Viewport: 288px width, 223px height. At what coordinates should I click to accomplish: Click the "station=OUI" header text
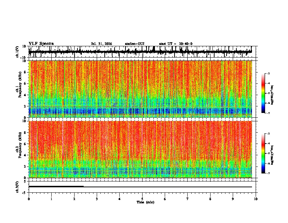tap(135, 44)
